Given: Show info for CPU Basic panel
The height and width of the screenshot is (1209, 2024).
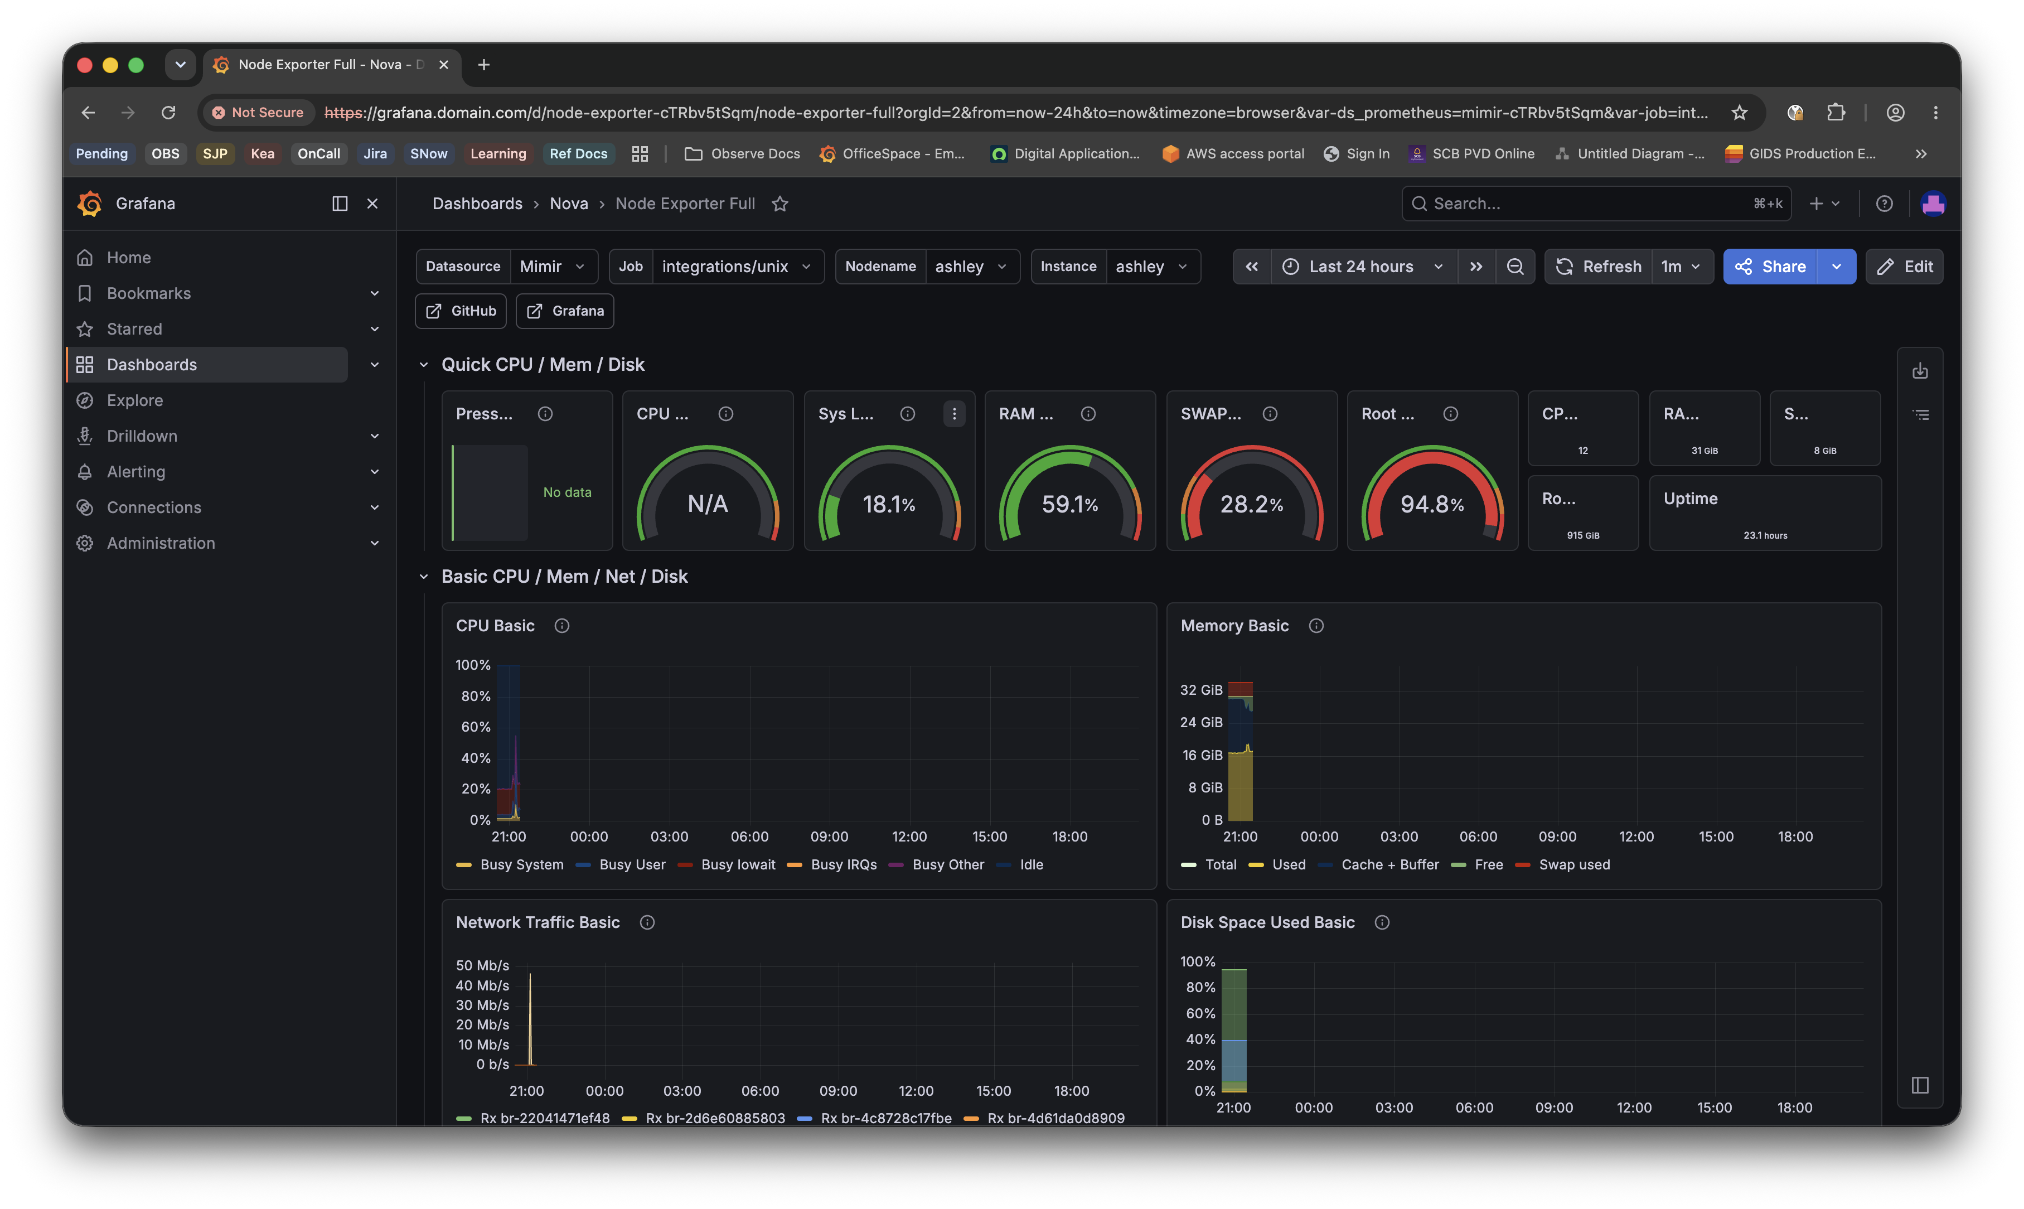Looking at the screenshot, I should pos(562,626).
